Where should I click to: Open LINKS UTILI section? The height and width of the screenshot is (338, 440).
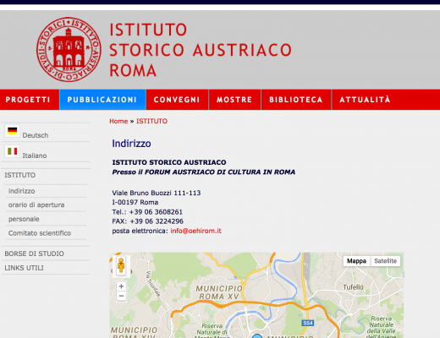[24, 268]
